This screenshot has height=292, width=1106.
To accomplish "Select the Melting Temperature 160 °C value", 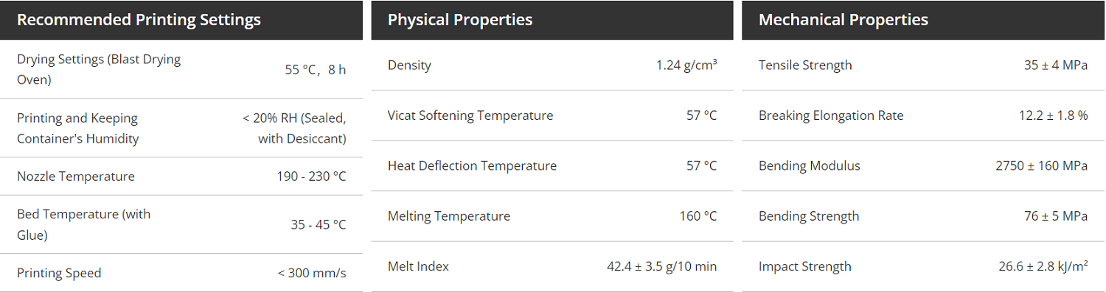I will tap(698, 216).
